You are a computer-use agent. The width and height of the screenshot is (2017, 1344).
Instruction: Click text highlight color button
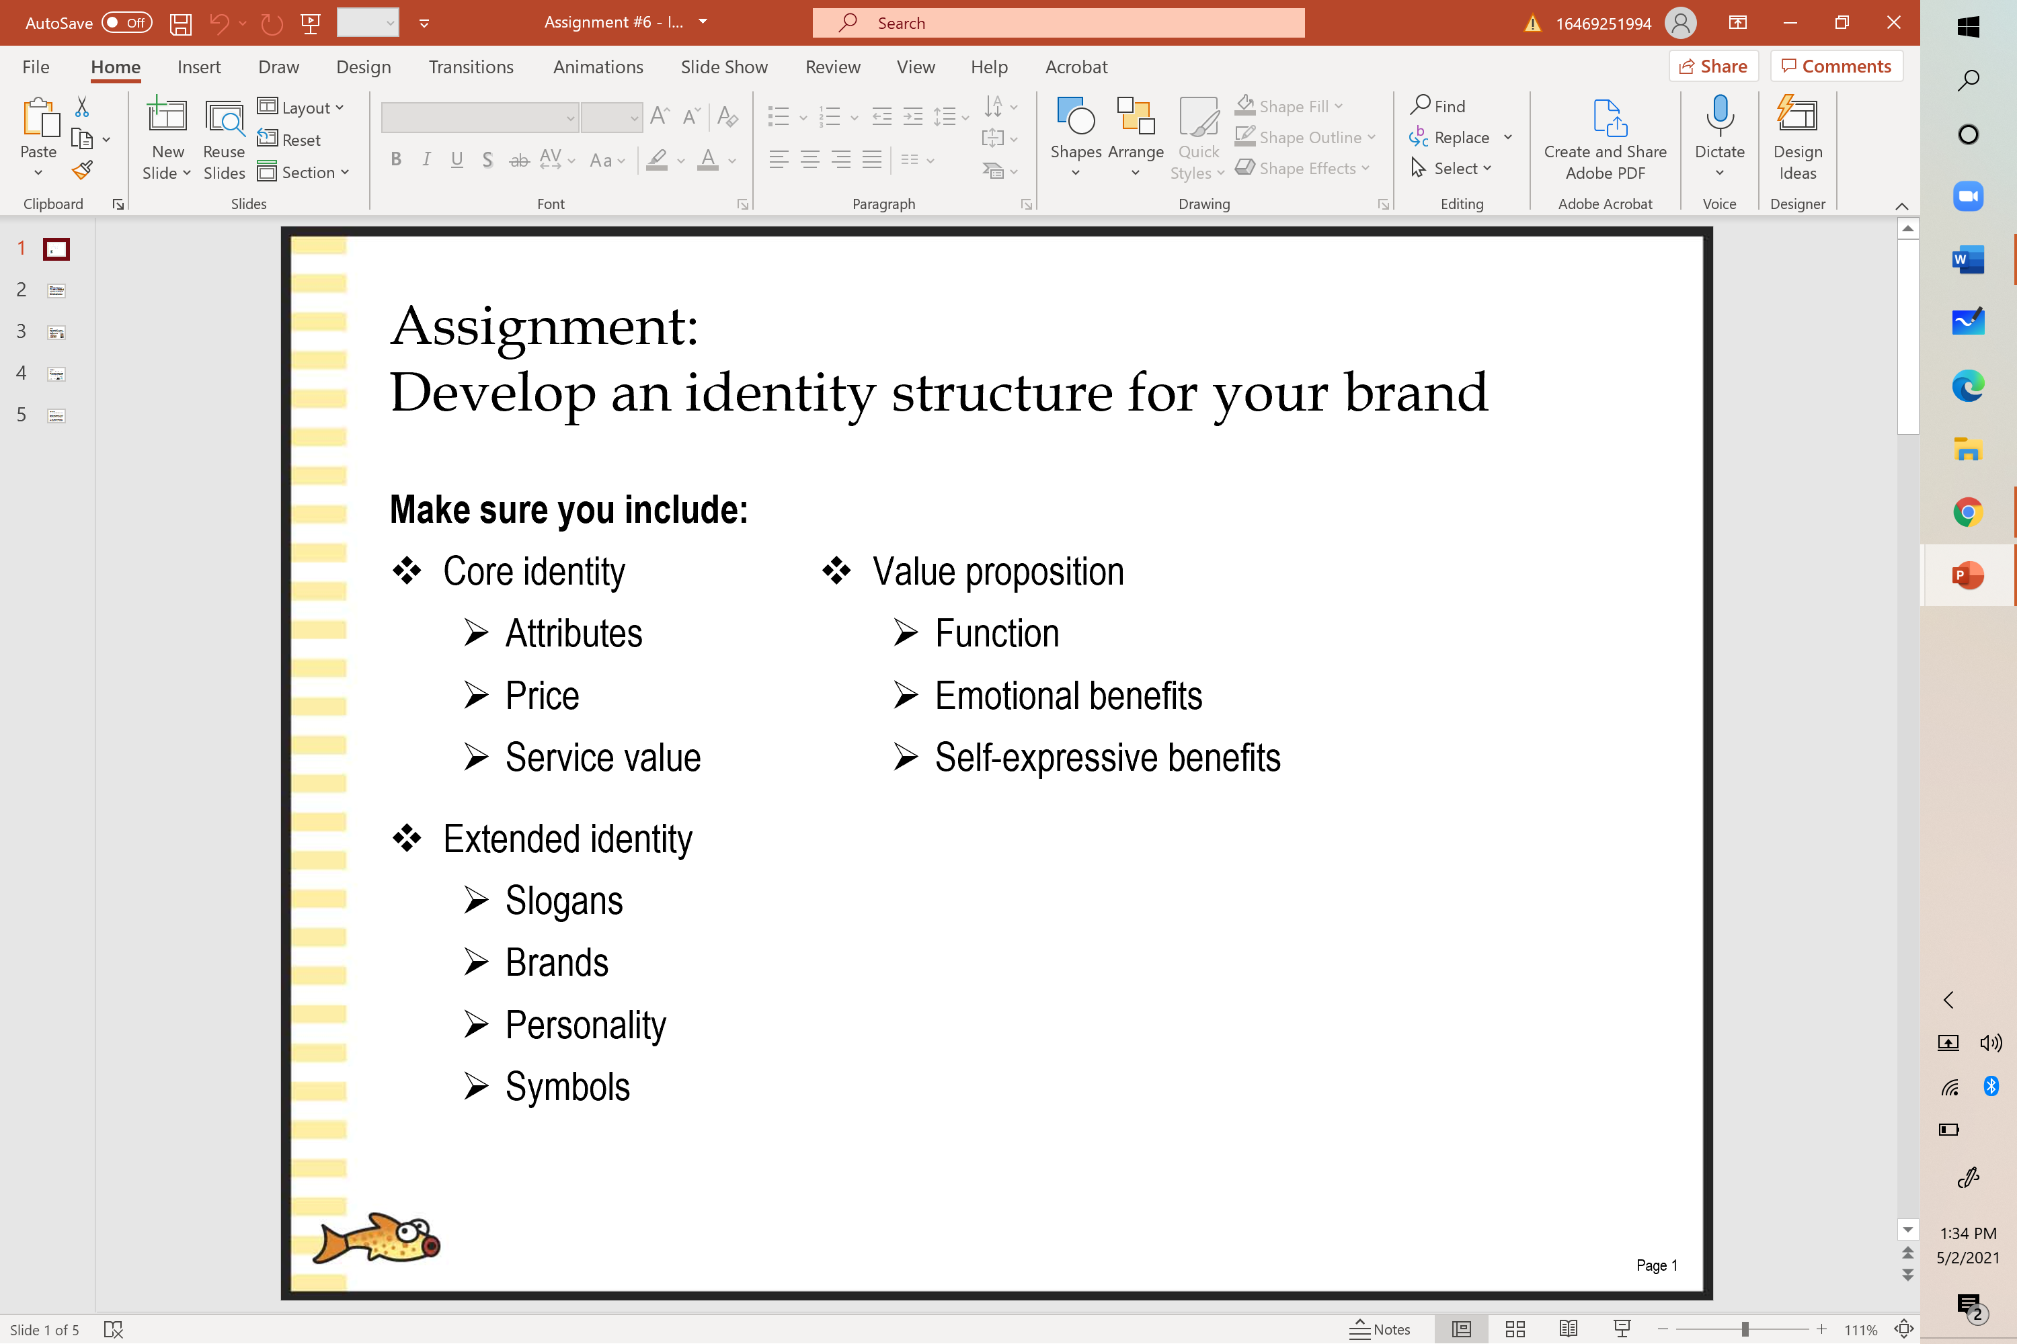[x=657, y=159]
